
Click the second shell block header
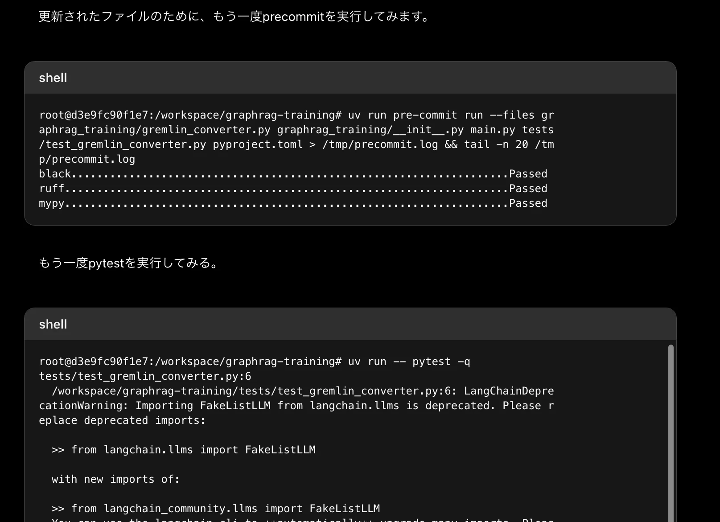coord(350,324)
